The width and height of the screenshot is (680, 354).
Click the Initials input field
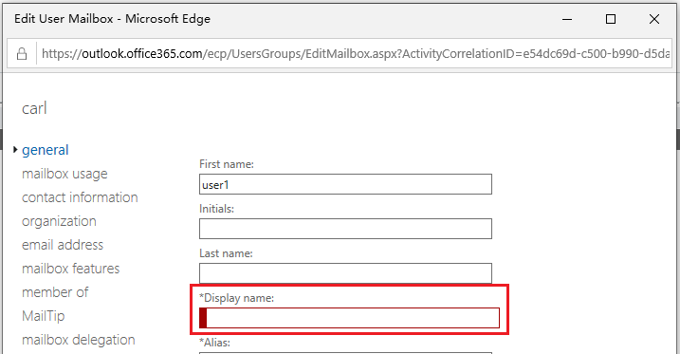pos(345,229)
